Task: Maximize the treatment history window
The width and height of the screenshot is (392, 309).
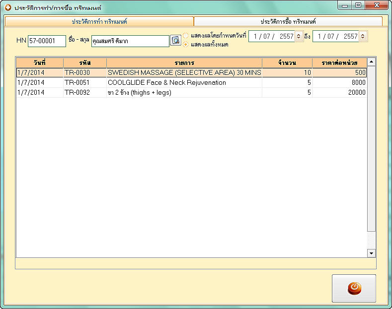Action: pos(358,5)
